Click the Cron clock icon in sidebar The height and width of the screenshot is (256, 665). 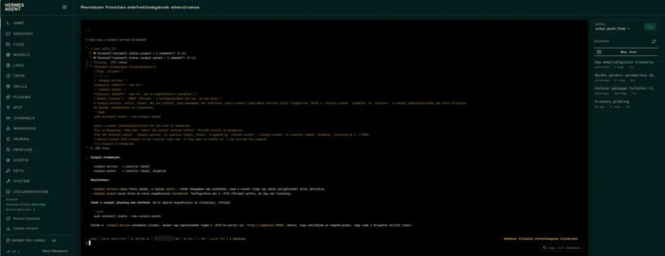(8, 75)
